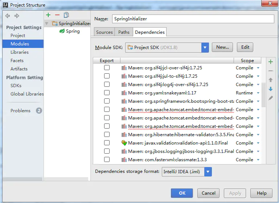Image resolution: width=279 pixels, height=203 pixels.
Task: Check Export for snakeyaml 1.17
Action: coord(107,93)
